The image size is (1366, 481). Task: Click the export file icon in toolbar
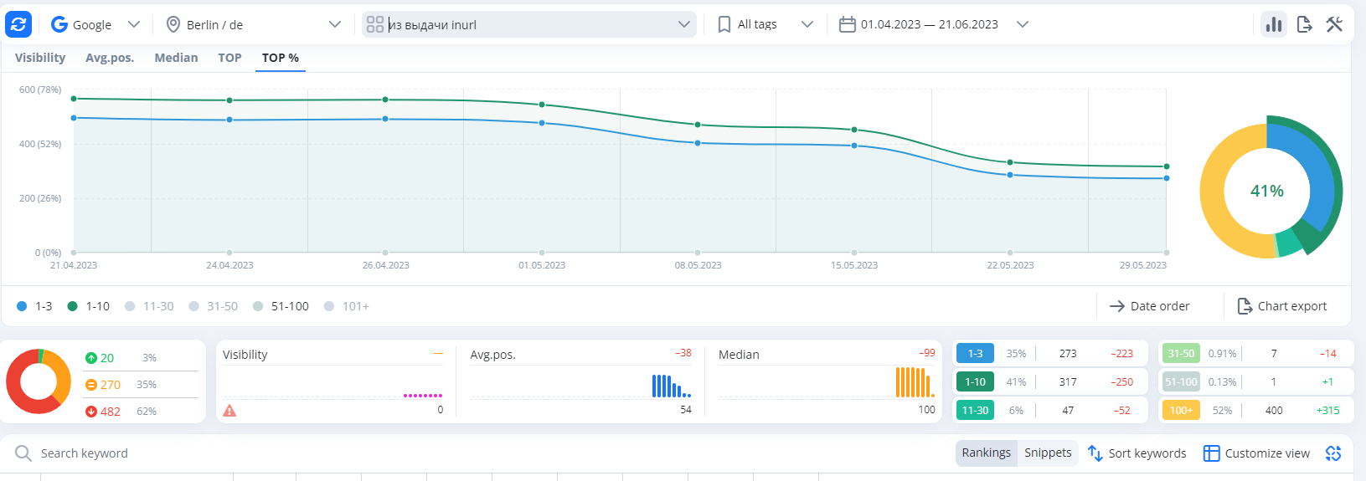[x=1304, y=24]
